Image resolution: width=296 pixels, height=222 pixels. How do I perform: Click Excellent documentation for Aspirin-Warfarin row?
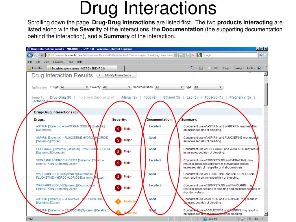coord(155,126)
